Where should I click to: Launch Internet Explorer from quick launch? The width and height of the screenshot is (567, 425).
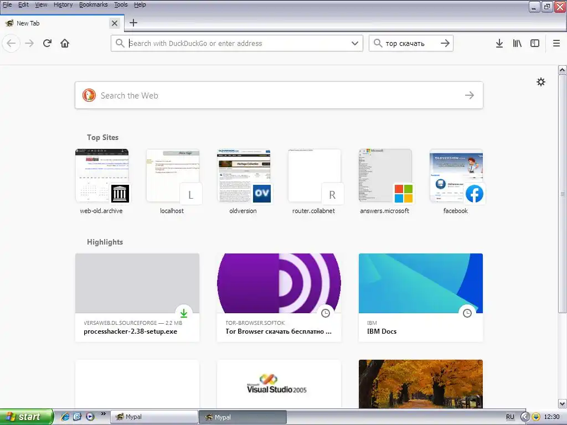pos(65,417)
